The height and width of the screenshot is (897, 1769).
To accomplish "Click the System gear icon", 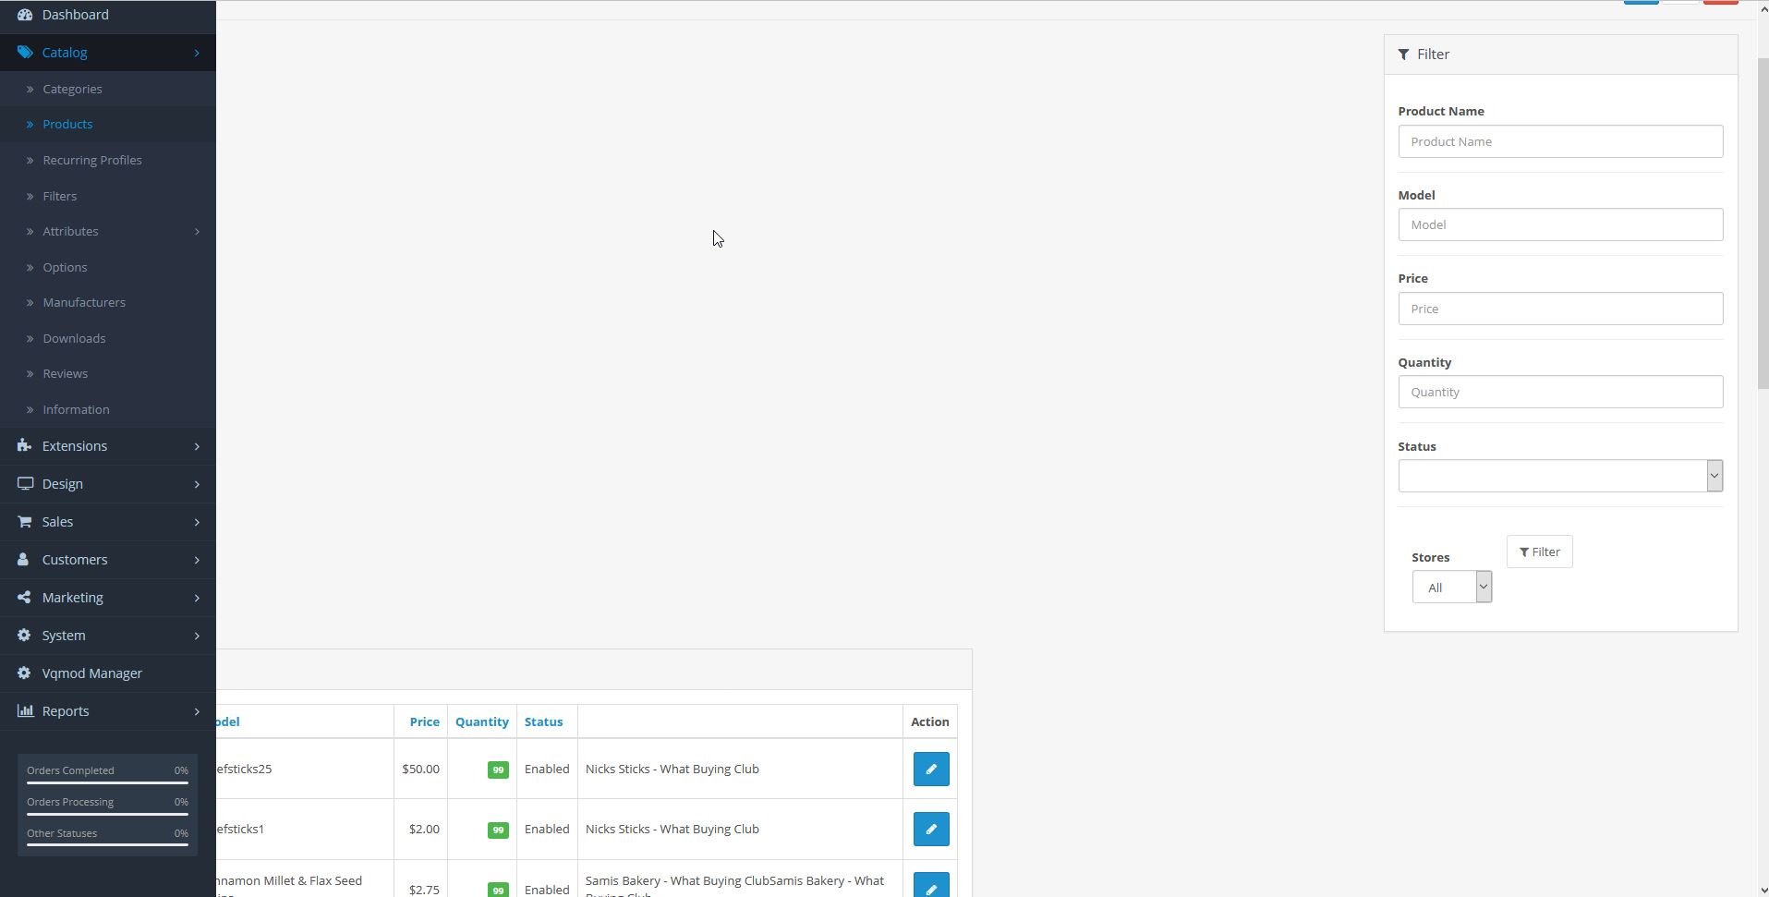I will coord(24,636).
